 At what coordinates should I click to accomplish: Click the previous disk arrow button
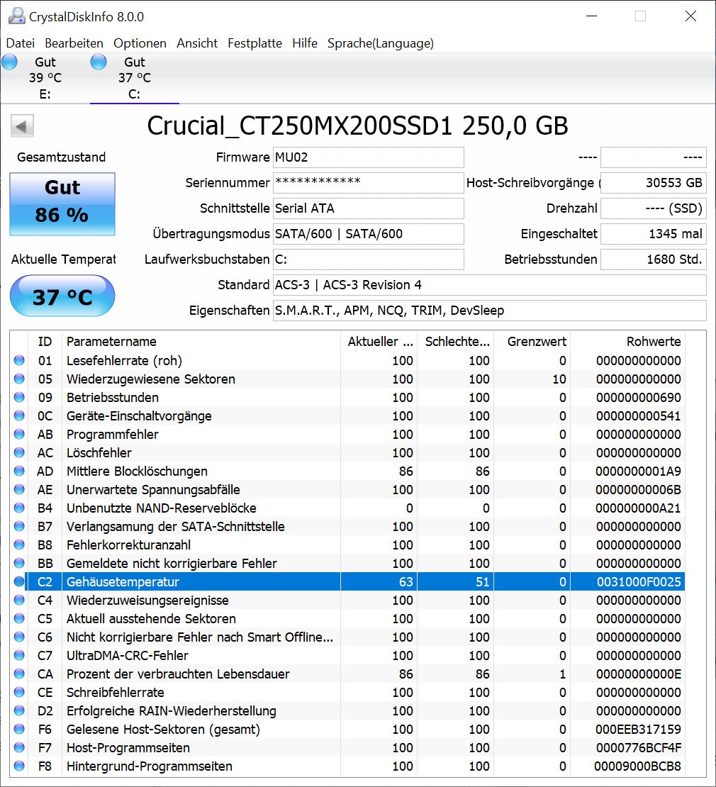[22, 126]
